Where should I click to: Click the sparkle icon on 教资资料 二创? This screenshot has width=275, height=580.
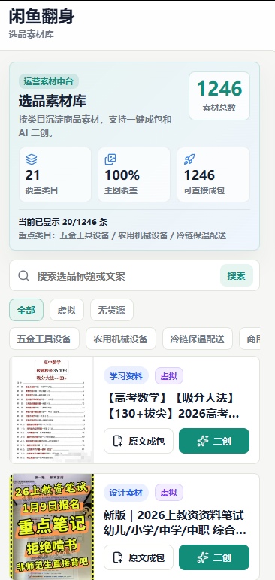tap(203, 557)
